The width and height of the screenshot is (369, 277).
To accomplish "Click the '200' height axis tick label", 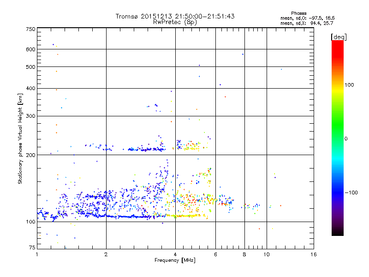I will (31, 155).
